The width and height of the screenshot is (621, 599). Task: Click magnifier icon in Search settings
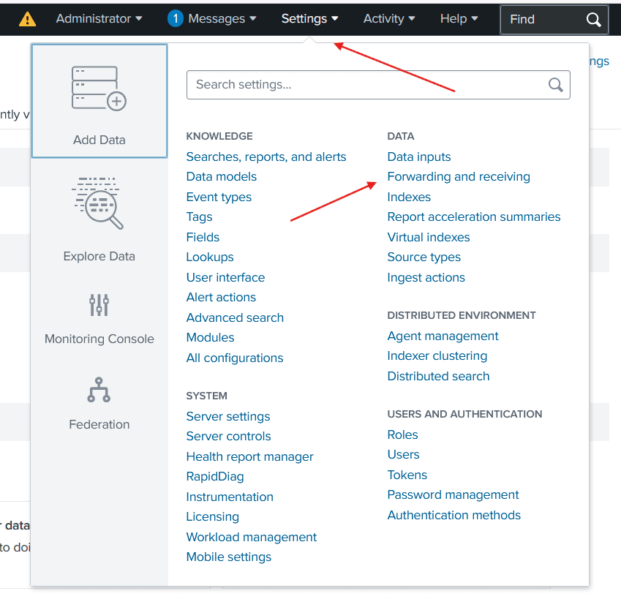click(x=556, y=85)
